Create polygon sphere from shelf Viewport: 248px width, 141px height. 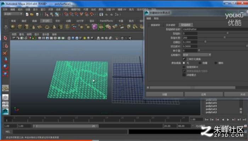pos(13,27)
